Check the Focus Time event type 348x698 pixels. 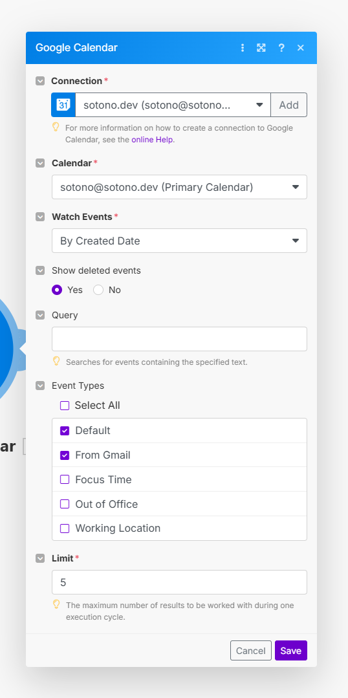(65, 479)
